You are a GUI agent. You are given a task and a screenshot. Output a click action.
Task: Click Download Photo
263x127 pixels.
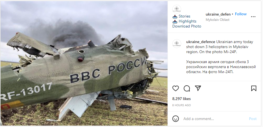[x=187, y=26]
